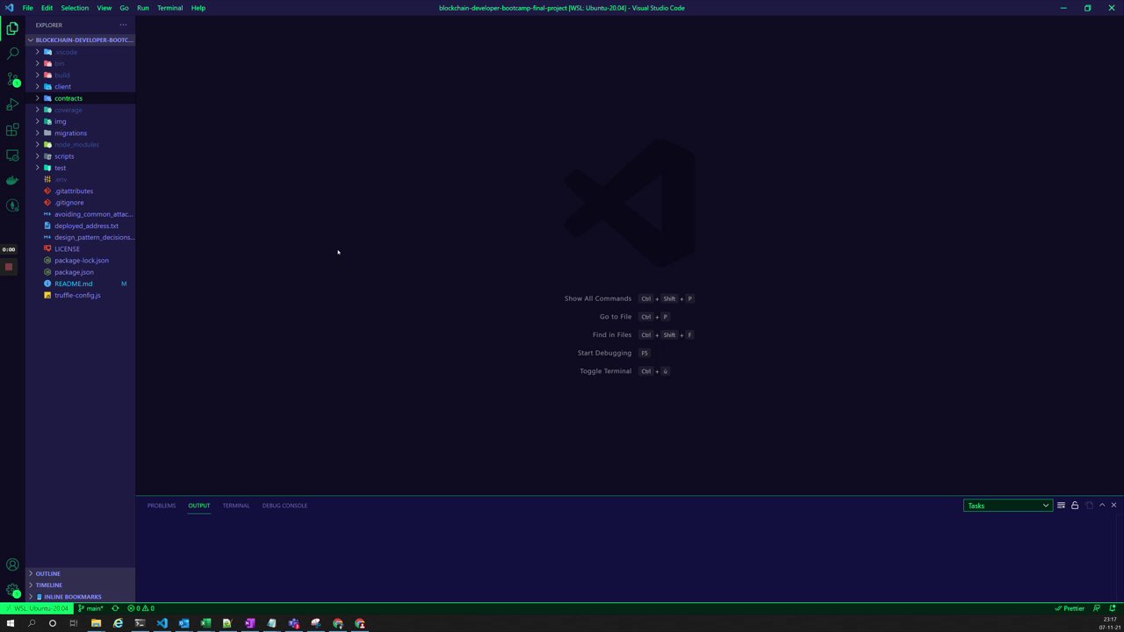Open the errors and warnings indicator
This screenshot has height=632, width=1124.
140,608
